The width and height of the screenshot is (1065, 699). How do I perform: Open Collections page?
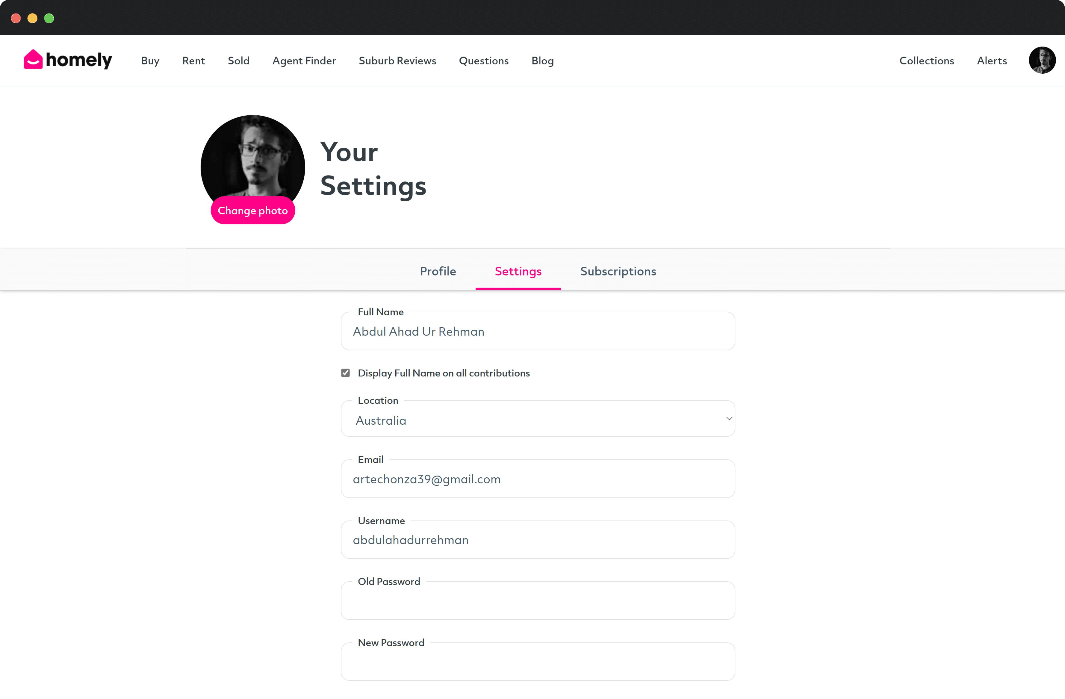926,60
